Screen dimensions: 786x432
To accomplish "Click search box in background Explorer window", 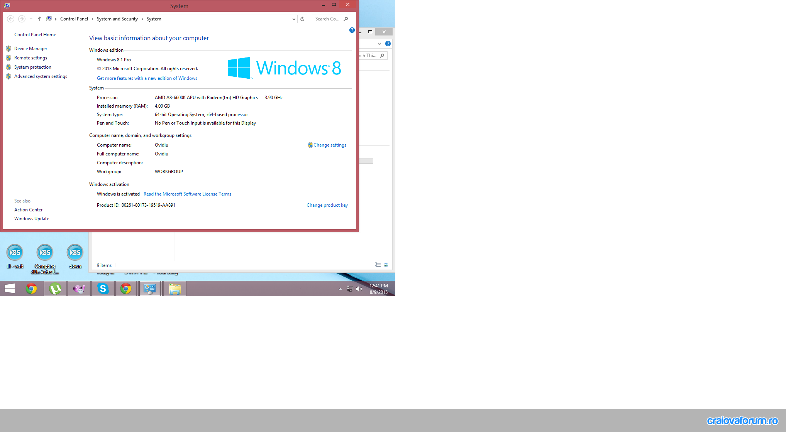I will 372,56.
